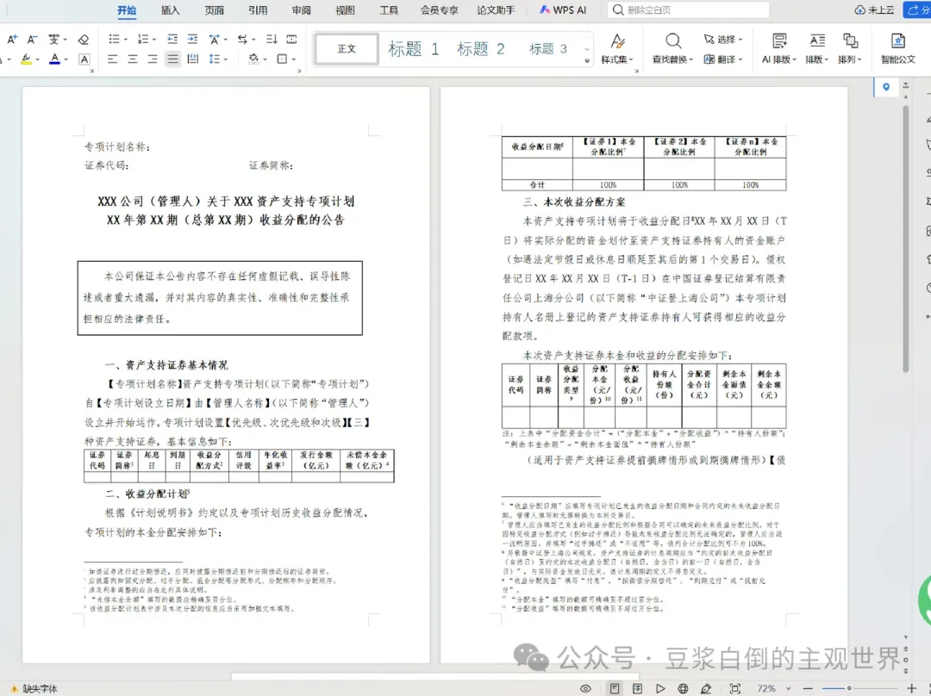This screenshot has height=696, width=931.
Task: Open the 页面 (Page) tab
Action: pyautogui.click(x=215, y=10)
